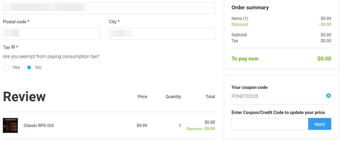Screen dimensions: 341x141
Task: Click the Quantity column header
Action: (x=173, y=96)
